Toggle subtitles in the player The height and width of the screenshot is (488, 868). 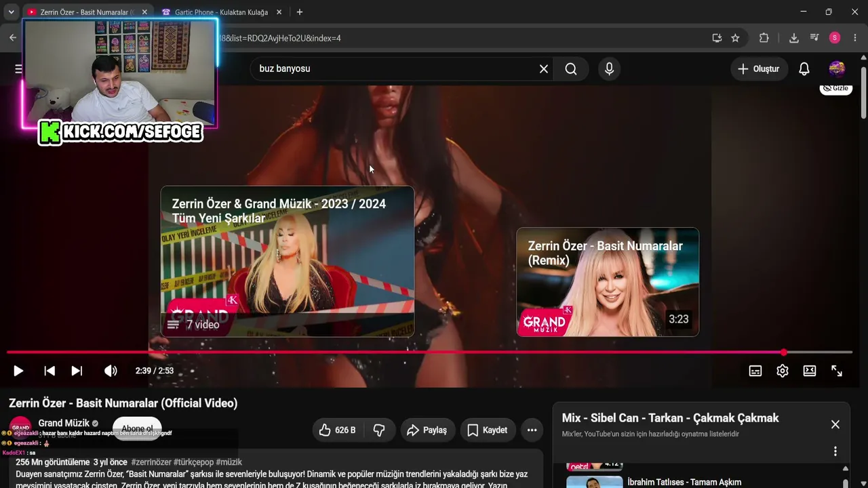click(755, 371)
